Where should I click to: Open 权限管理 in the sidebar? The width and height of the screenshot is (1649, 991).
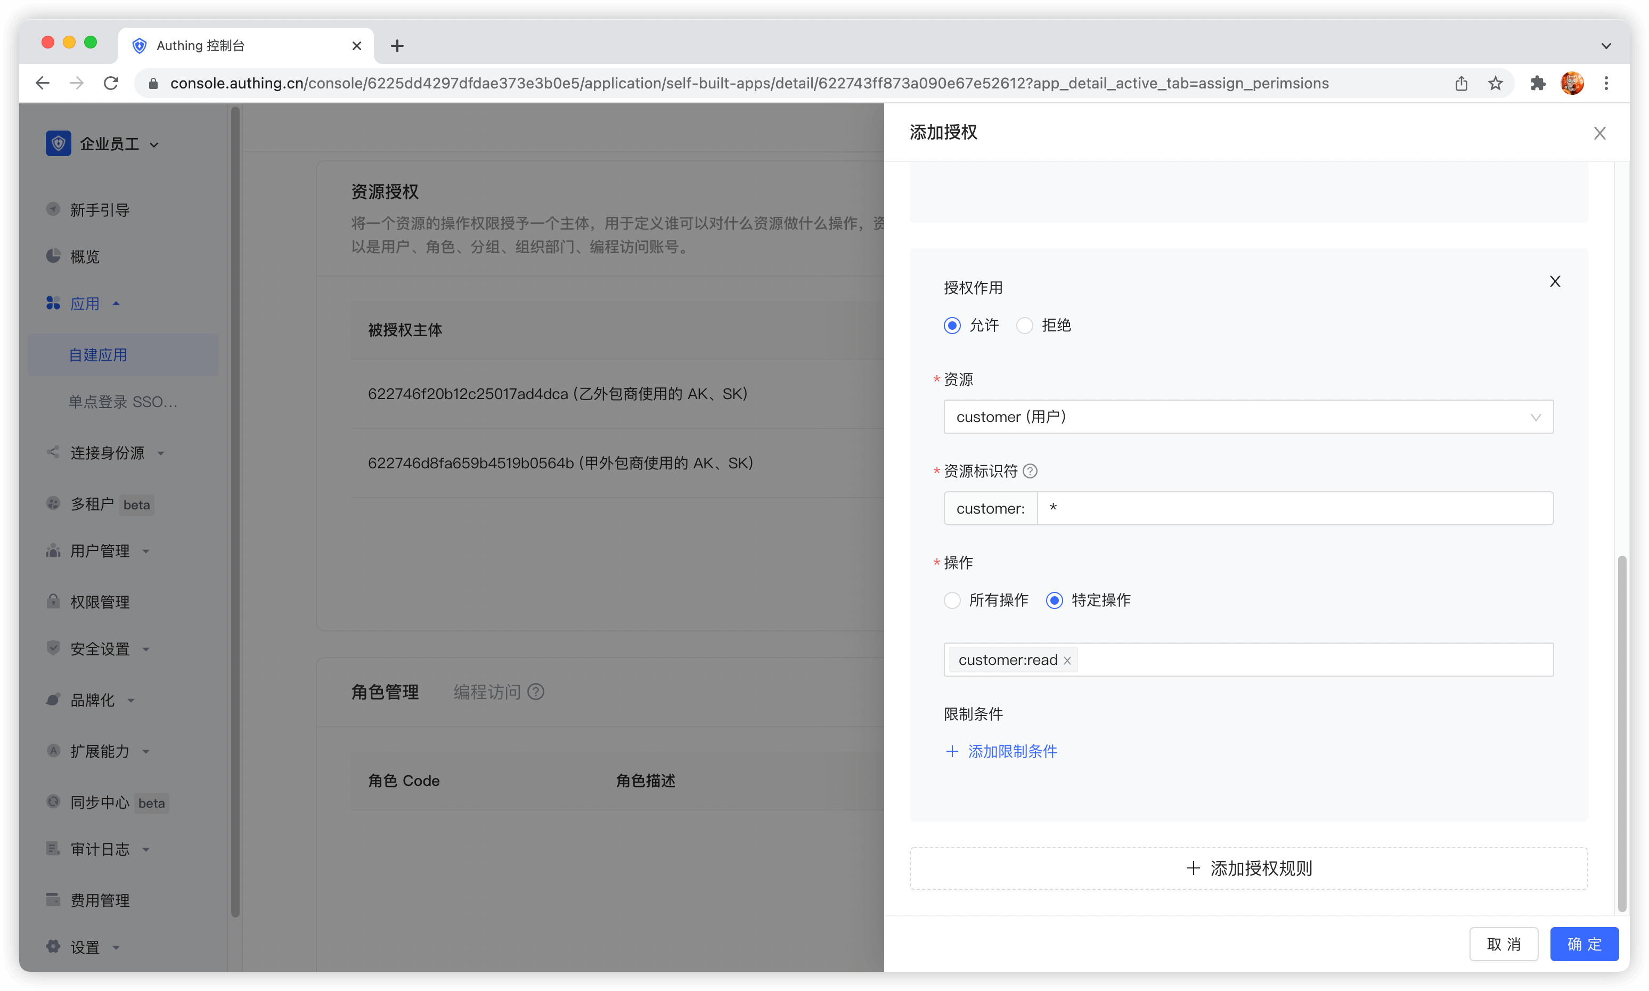(x=100, y=603)
